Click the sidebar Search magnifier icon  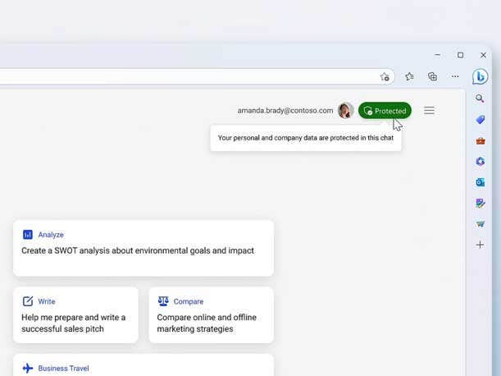pos(481,99)
